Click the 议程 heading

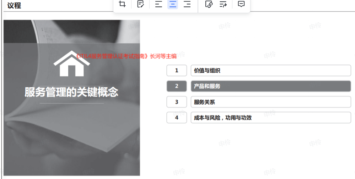pos(14,5)
